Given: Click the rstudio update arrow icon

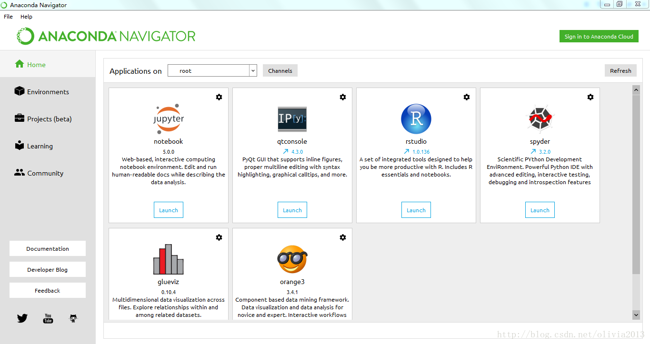Looking at the screenshot, I should tap(406, 152).
